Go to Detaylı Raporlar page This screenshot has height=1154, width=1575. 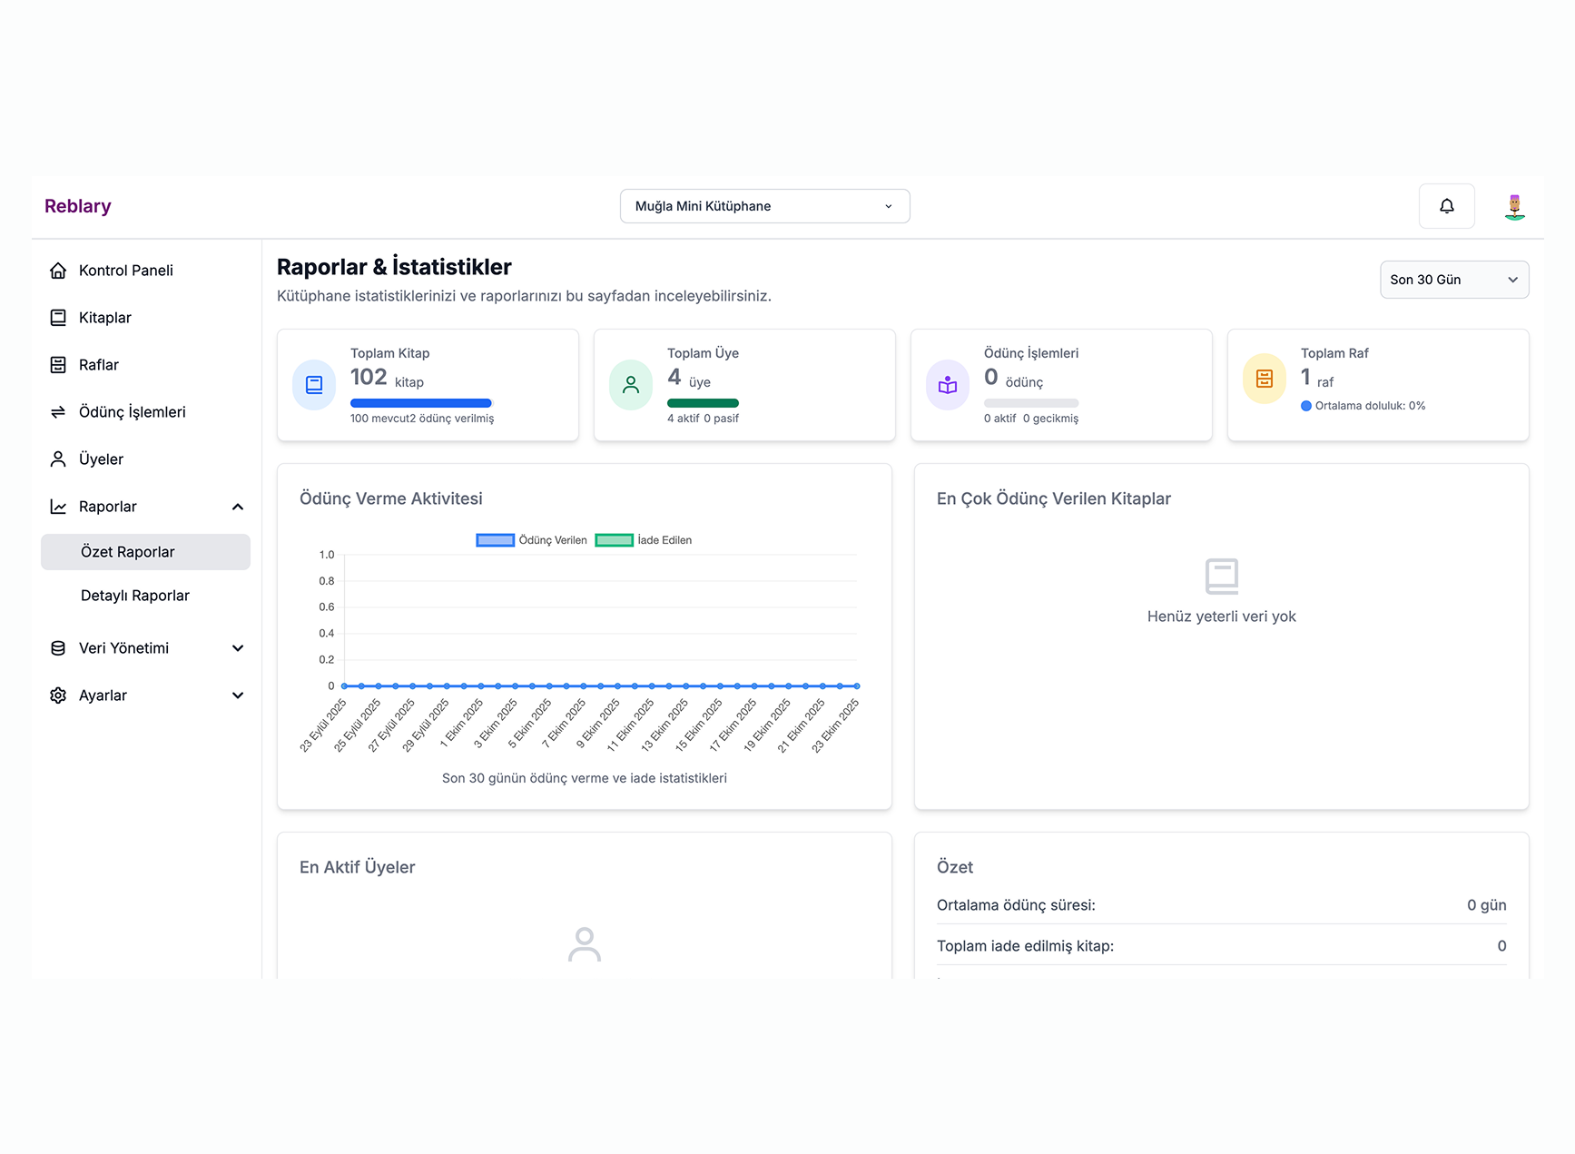tap(135, 596)
